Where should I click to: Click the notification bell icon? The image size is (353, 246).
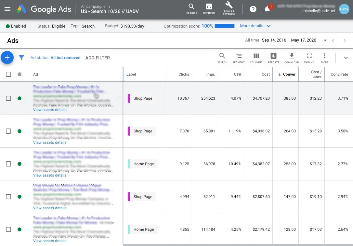(x=267, y=9)
